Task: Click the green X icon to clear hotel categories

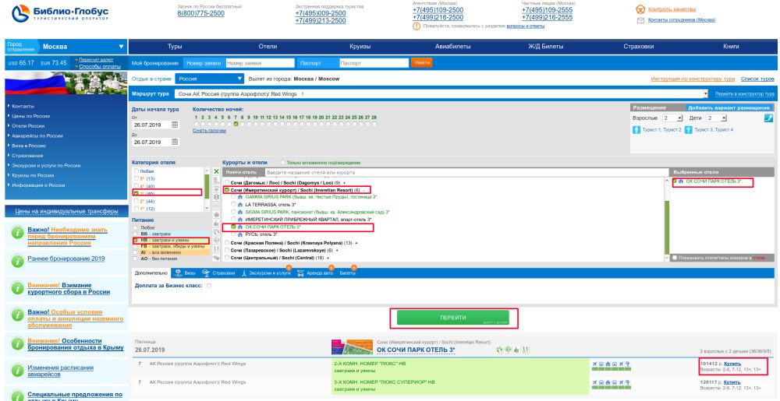Action: [x=216, y=171]
